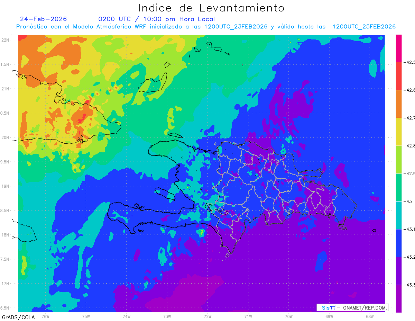Click the color bar value '-43.1'
The width and height of the screenshot is (415, 321).
409,229
